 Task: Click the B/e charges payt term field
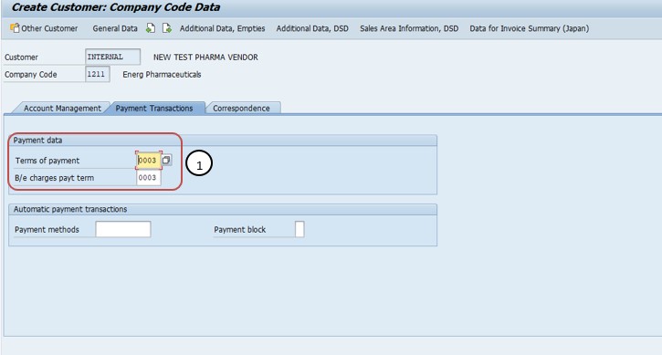(149, 178)
